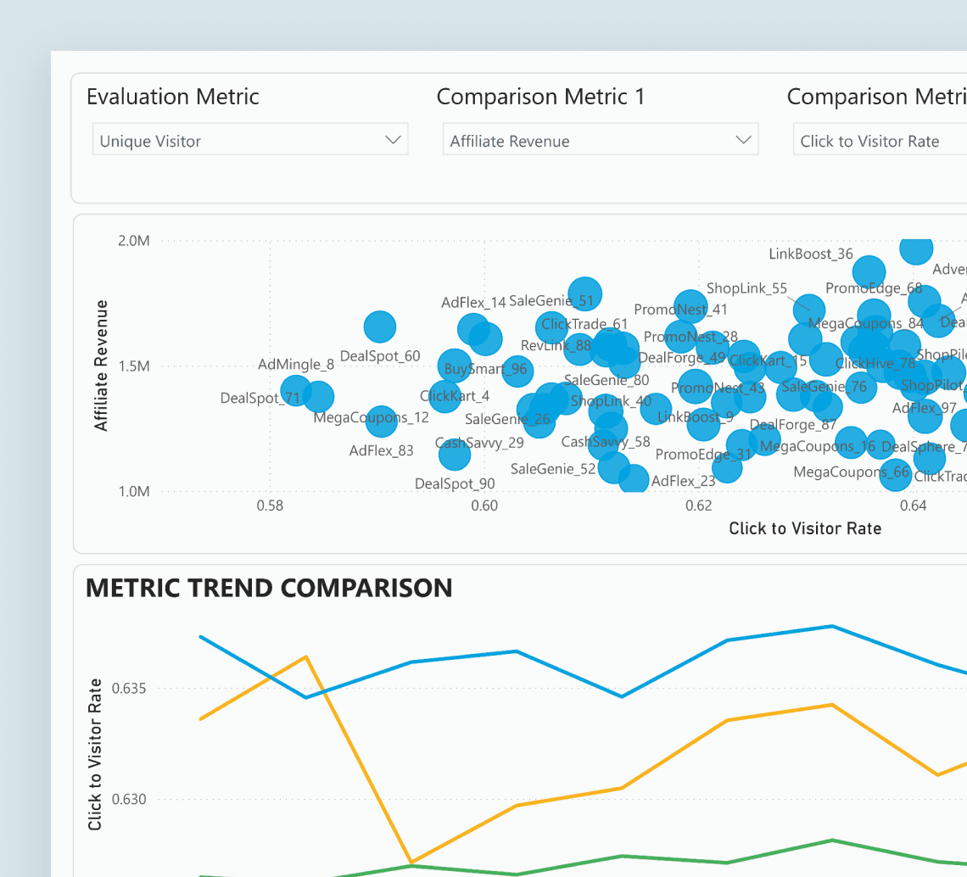Select the SaleGenie_76 data label
The height and width of the screenshot is (877, 967).
[x=824, y=387]
